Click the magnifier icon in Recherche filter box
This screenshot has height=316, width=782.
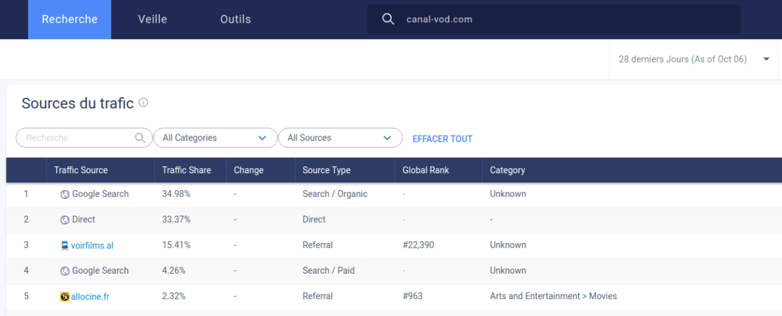(x=140, y=138)
